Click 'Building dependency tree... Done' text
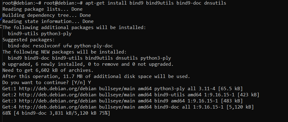Viewport: 288px width, 122px height. click(47, 15)
